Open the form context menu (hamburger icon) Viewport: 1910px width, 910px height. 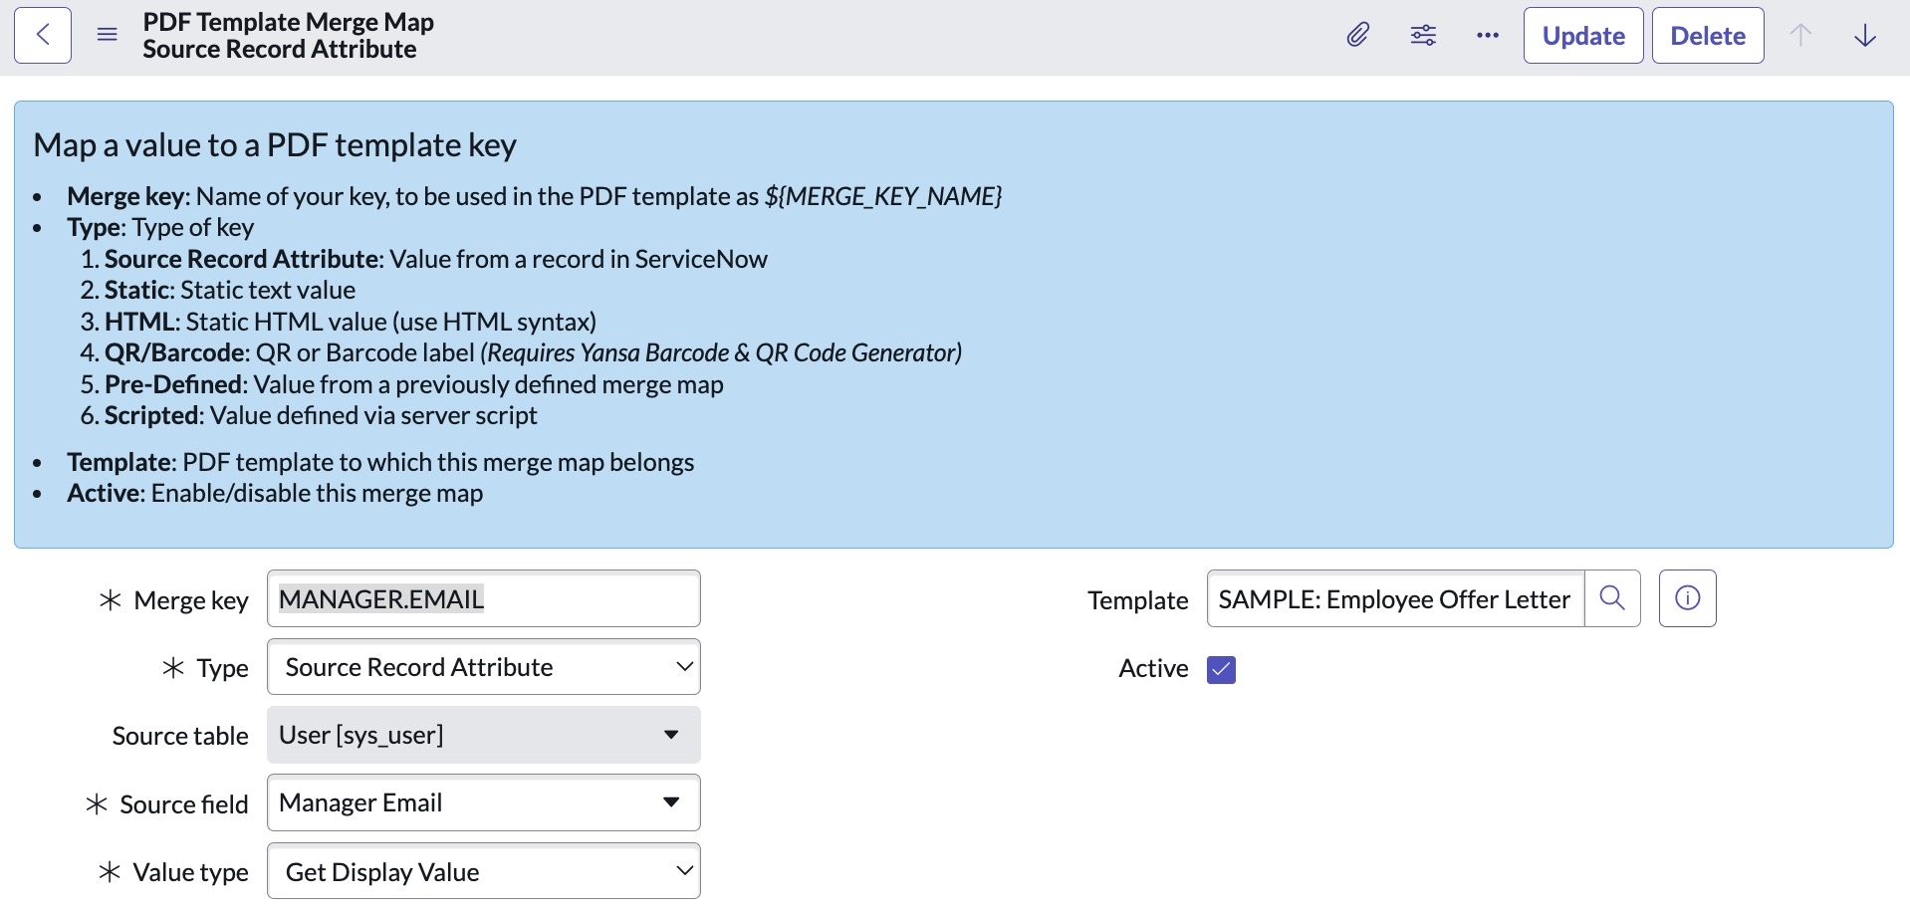pyautogui.click(x=108, y=36)
